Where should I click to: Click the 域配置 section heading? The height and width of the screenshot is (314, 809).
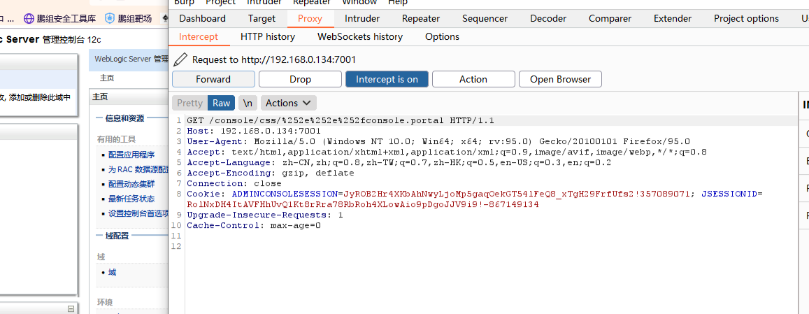click(117, 236)
